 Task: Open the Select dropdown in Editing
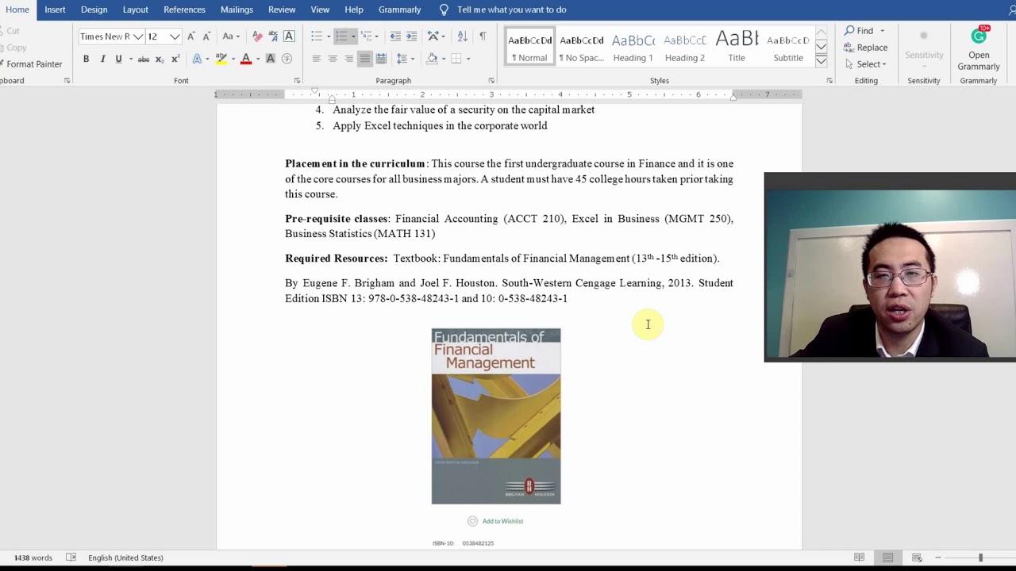coord(865,64)
